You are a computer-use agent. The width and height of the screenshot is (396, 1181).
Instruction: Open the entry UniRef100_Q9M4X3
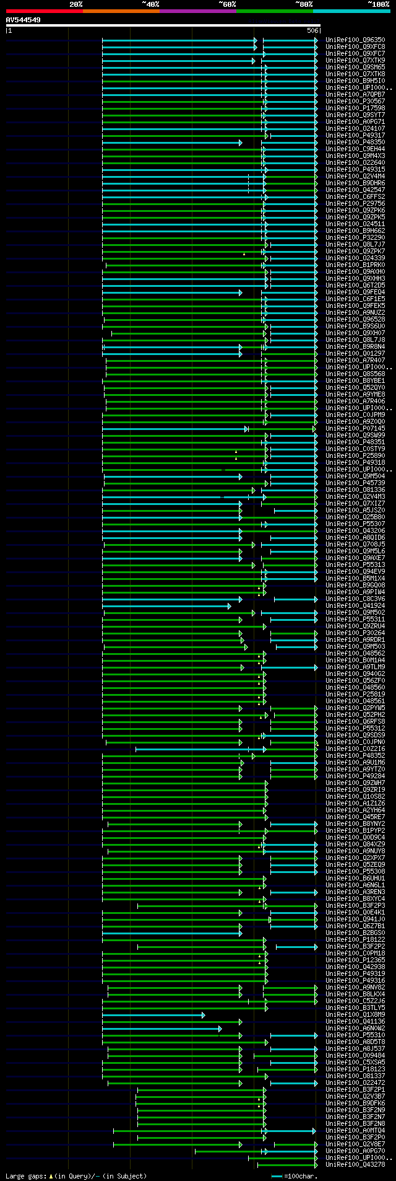[355, 156]
